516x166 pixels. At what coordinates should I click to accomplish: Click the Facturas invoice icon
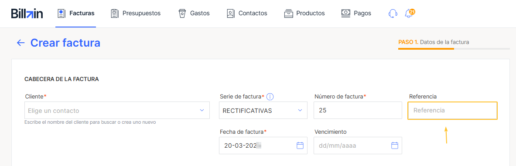point(61,14)
